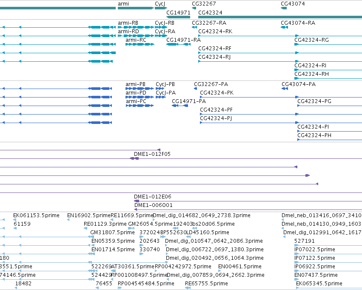Click the CycJ-RA transcript label
The image size is (362, 290).
165,32
